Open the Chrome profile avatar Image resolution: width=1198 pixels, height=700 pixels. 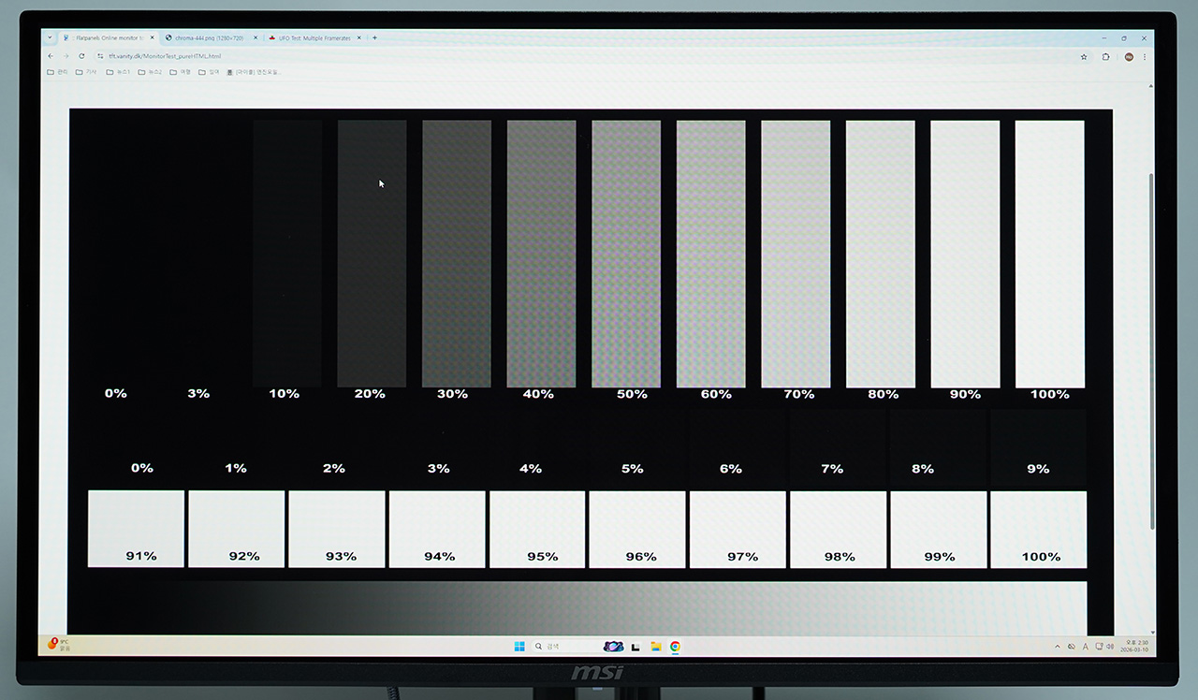[x=1129, y=57]
